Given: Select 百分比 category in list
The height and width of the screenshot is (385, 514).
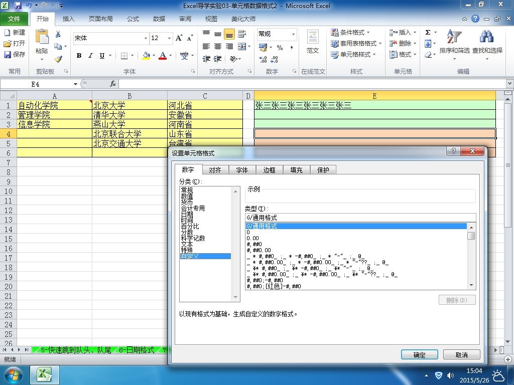Looking at the screenshot, I should pyautogui.click(x=190, y=226).
